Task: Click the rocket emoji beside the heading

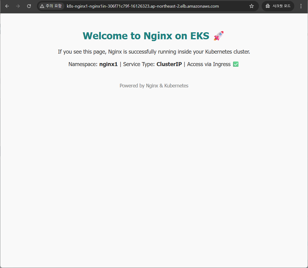Action: coord(219,36)
